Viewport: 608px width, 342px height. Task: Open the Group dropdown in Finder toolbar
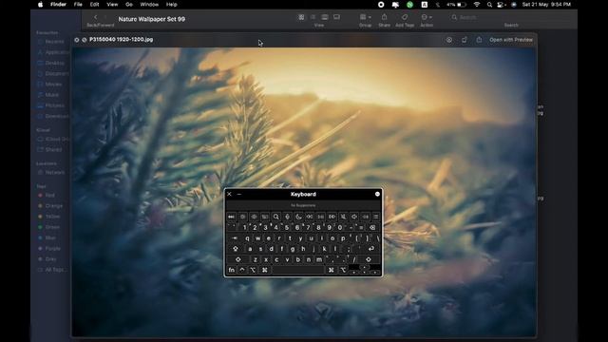point(365,17)
